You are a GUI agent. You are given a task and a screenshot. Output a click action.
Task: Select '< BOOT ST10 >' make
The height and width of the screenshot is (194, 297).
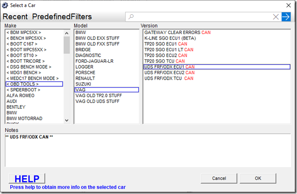(34, 55)
